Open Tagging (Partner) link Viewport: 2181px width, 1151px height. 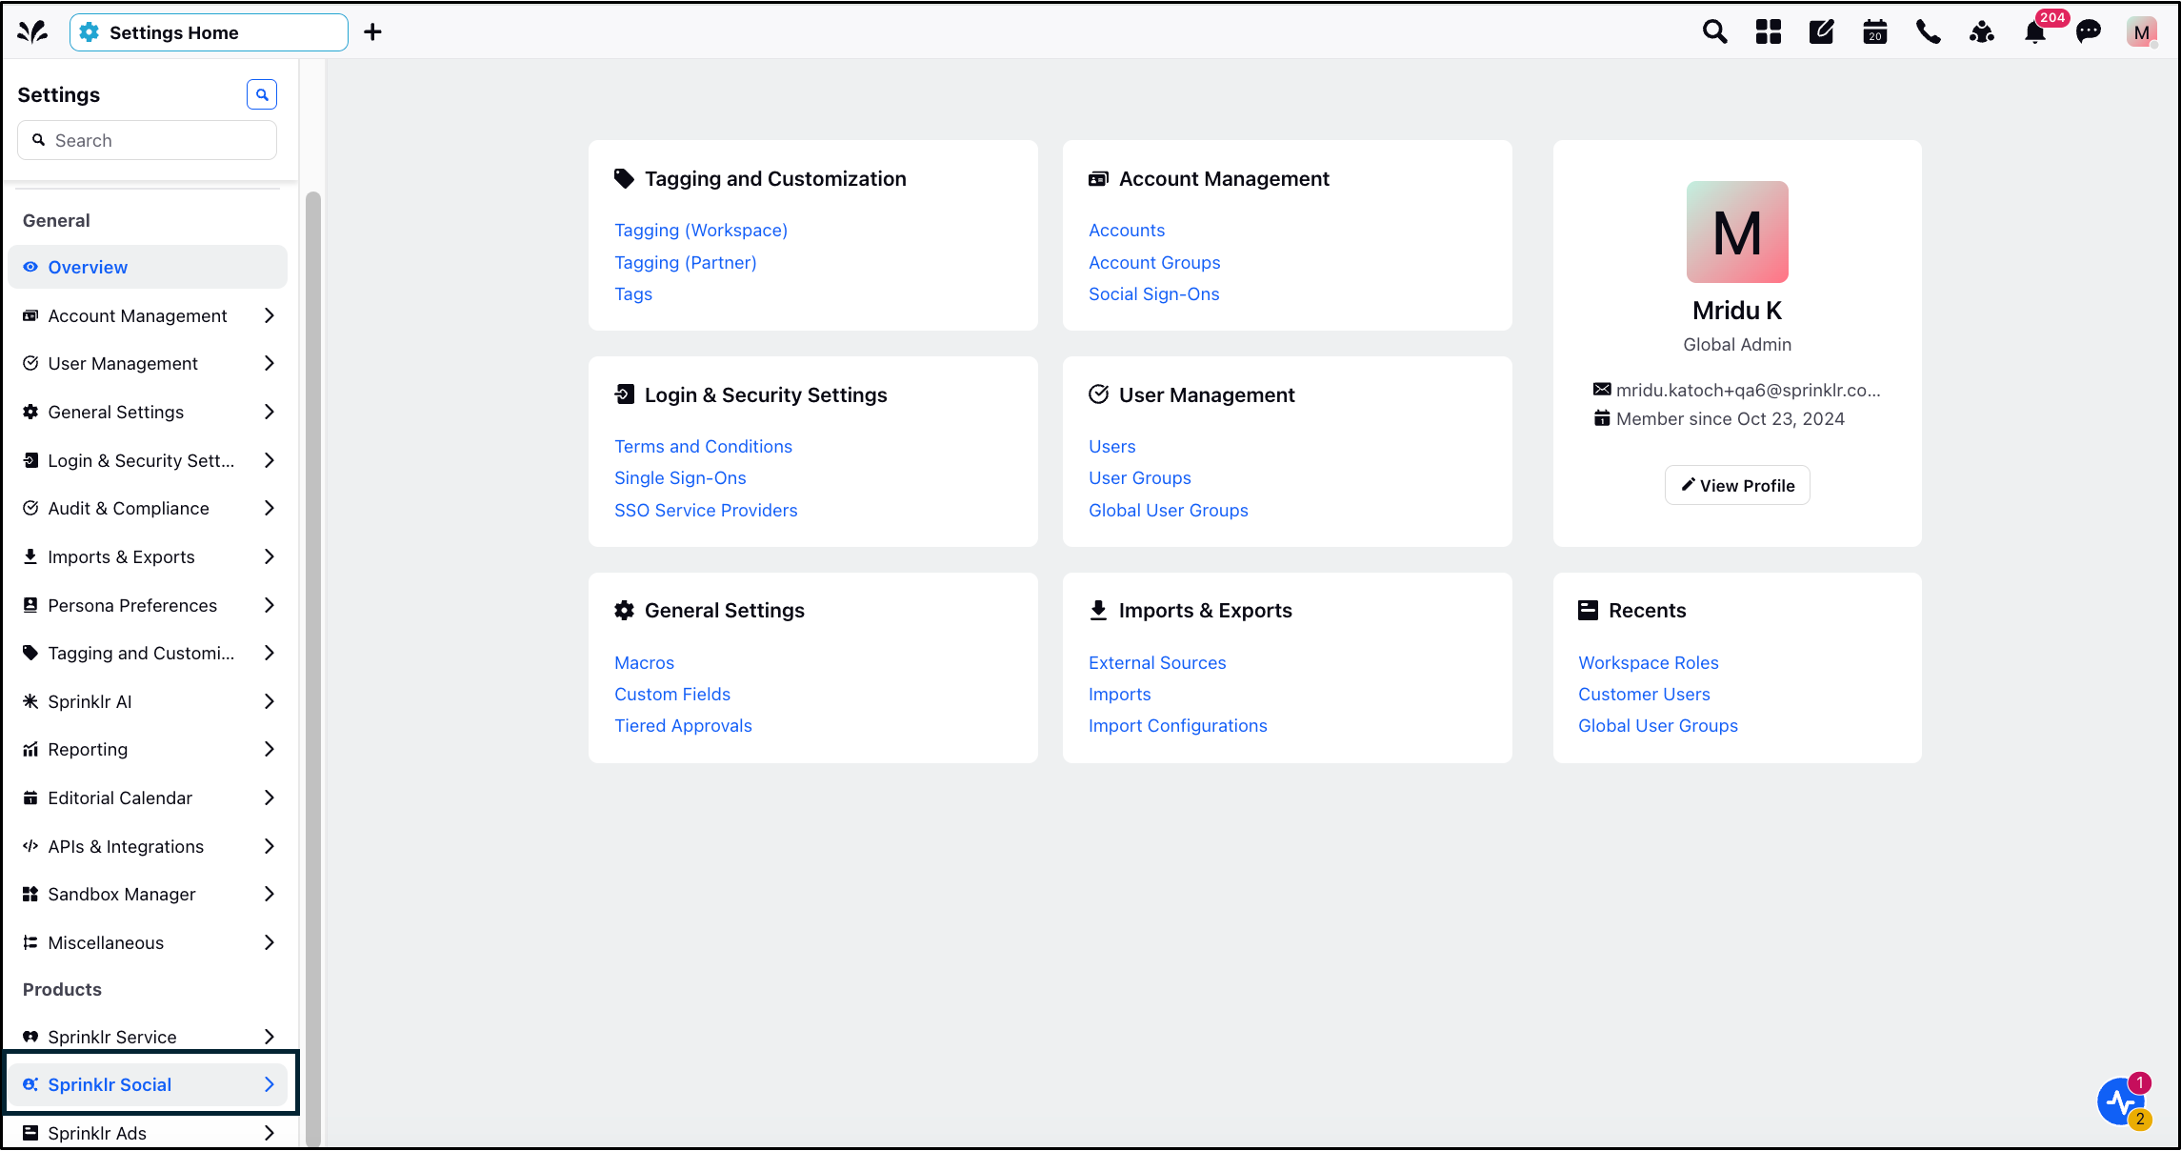tap(686, 262)
